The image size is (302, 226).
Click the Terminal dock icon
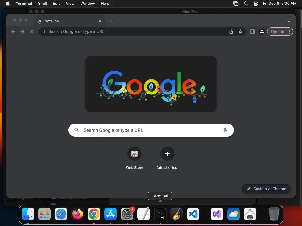click(160, 214)
